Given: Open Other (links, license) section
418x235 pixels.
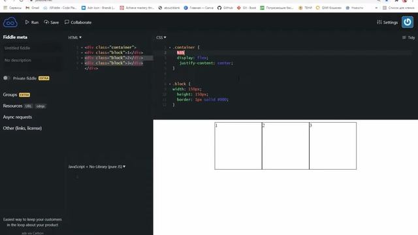Looking at the screenshot, I should coord(22,128).
